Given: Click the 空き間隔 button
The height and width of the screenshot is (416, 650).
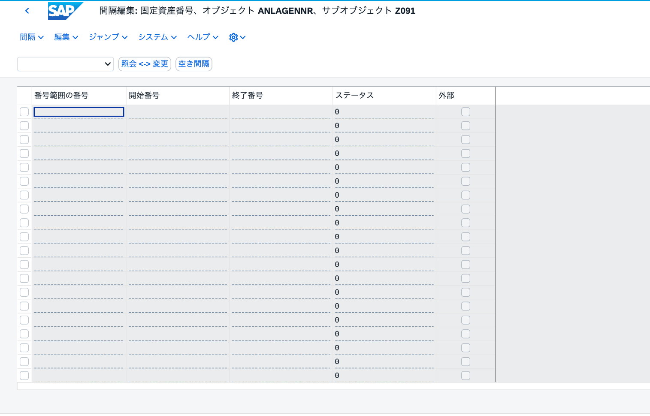Looking at the screenshot, I should pos(194,64).
